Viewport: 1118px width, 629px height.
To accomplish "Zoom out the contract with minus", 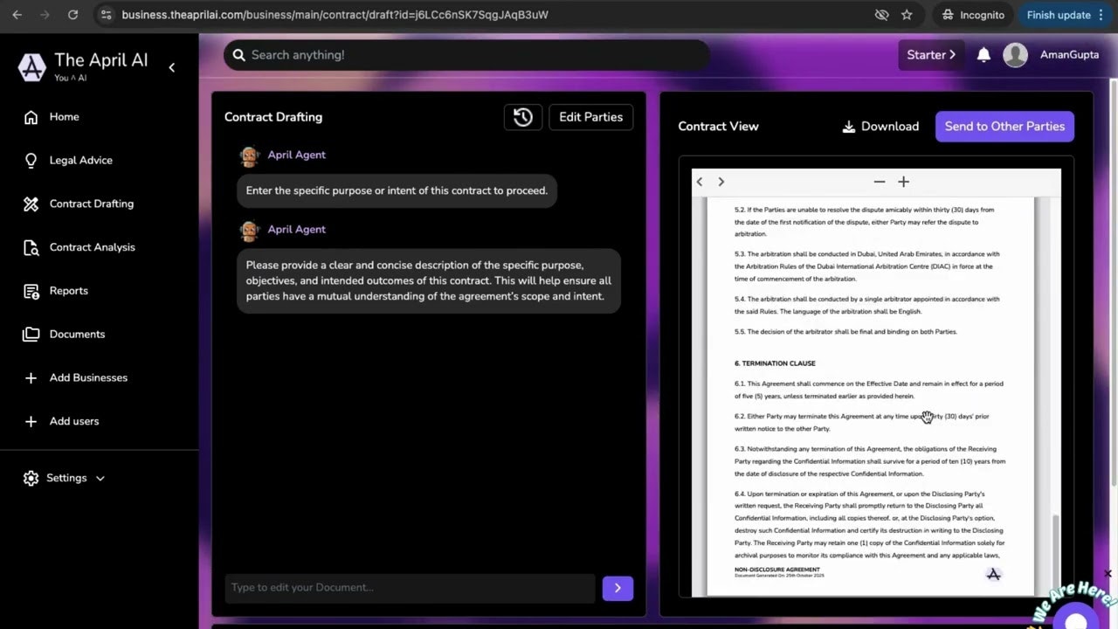I will coord(880,182).
